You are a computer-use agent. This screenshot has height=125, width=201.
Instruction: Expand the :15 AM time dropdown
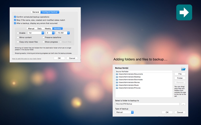pos(63,33)
